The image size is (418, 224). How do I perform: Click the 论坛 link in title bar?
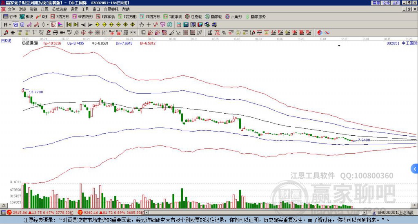pyautogui.click(x=386, y=3)
